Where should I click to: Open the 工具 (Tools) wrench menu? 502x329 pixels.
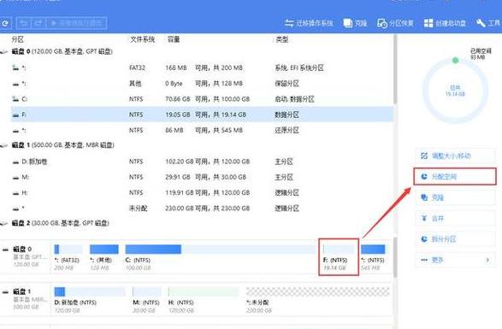(488, 23)
